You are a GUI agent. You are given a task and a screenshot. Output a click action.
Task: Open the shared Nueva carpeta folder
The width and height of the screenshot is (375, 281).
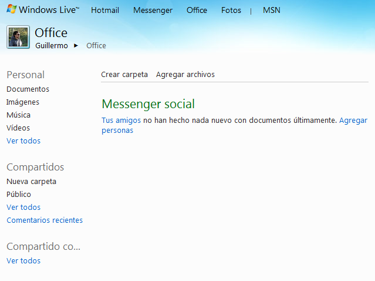[x=31, y=182]
